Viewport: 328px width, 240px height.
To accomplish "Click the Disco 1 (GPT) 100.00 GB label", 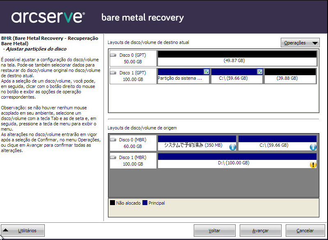I will 133,76.
